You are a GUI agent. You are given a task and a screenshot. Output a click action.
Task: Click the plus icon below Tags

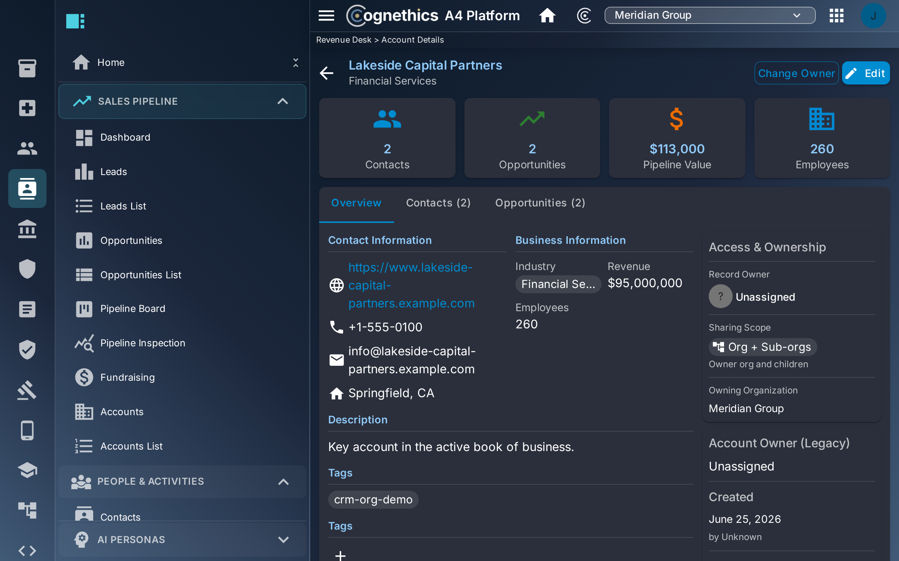340,555
